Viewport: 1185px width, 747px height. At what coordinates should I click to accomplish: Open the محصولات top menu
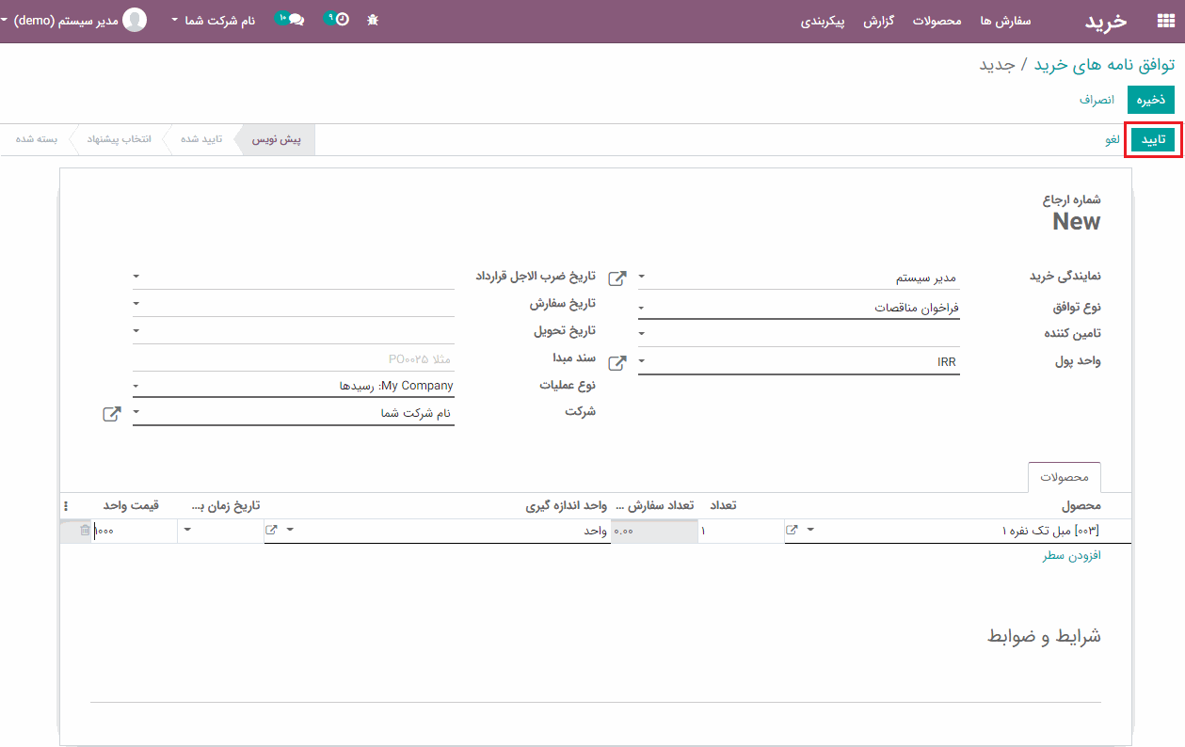(x=937, y=21)
